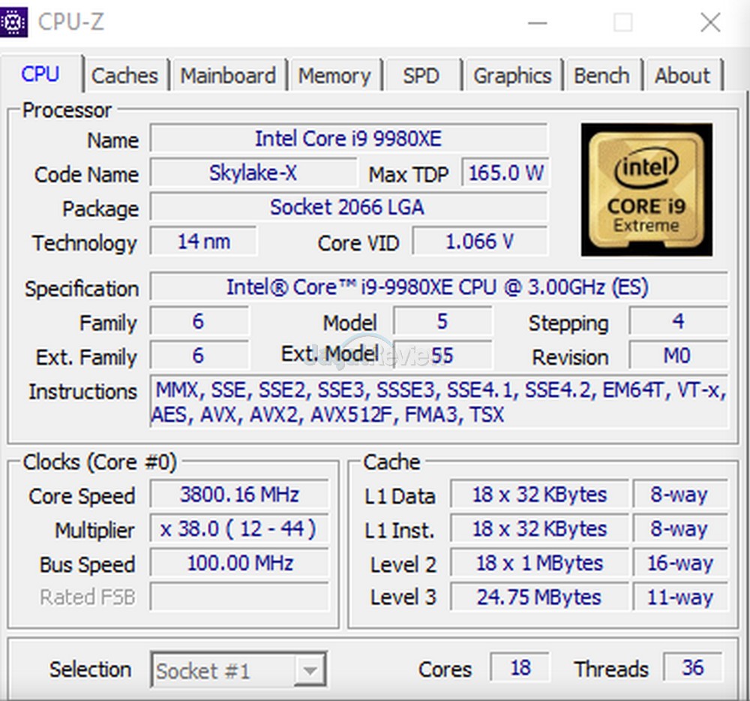The width and height of the screenshot is (750, 701).
Task: Click the Intel Core i9 Extreme logo
Action: click(x=646, y=189)
